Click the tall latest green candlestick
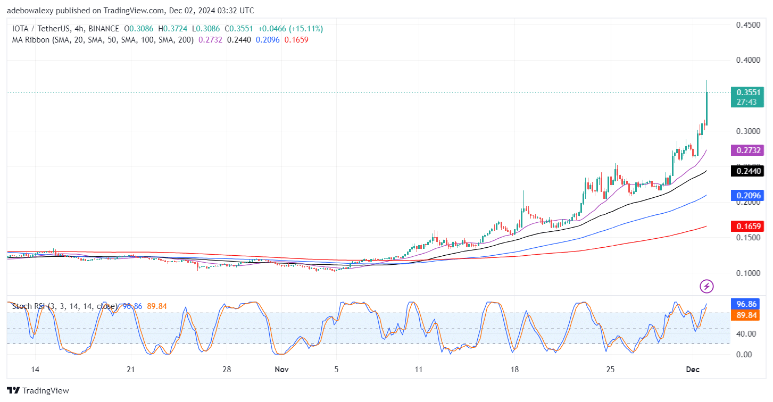Screen dimensions: 773x402 click(x=706, y=103)
